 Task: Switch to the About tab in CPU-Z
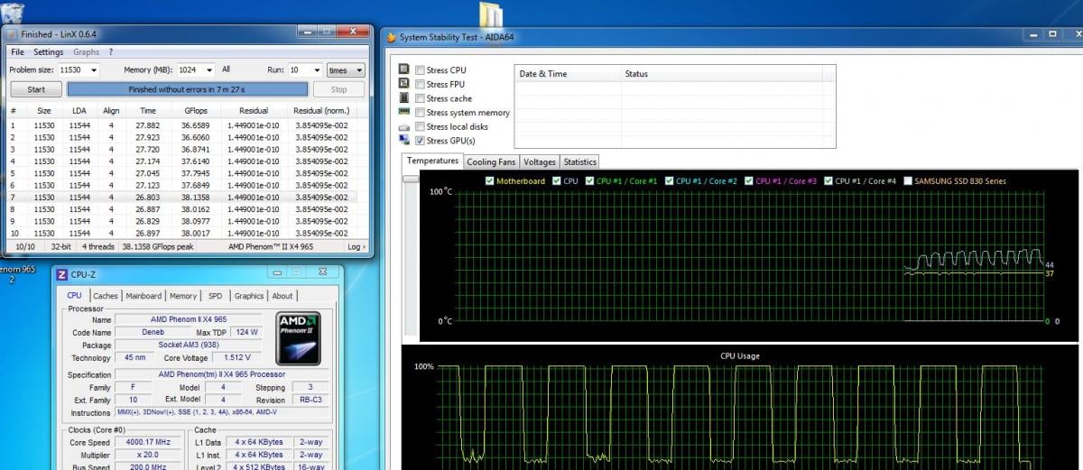coord(282,296)
